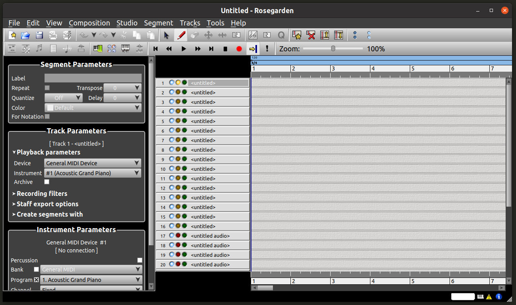The image size is (516, 305).
Task: Tick the Percussion checkbox
Action: click(x=140, y=260)
